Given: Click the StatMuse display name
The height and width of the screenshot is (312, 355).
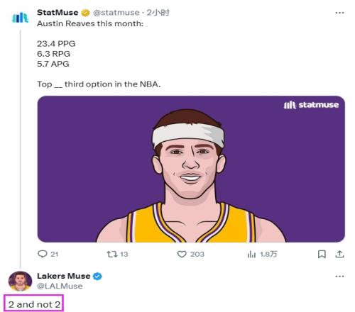Looking at the screenshot, I should (58, 13).
